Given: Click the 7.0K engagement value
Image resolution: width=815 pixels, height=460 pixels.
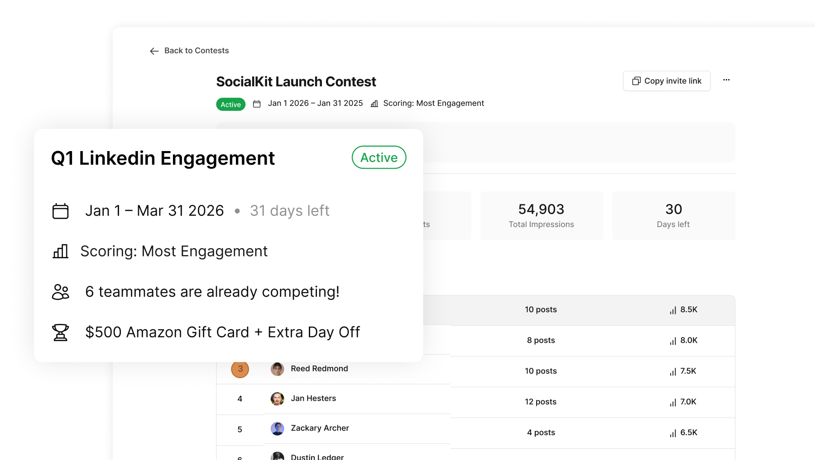Looking at the screenshot, I should tap(688, 402).
